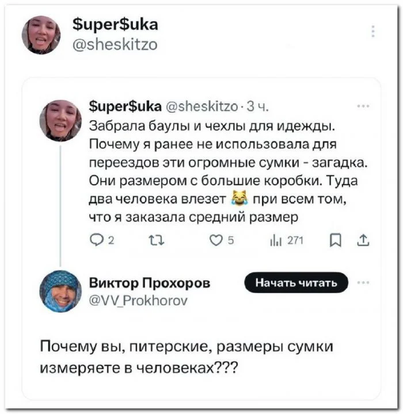The width and height of the screenshot is (403, 414).
Task: Click the 3 ч. tweet timestamp
Action: coord(257,106)
